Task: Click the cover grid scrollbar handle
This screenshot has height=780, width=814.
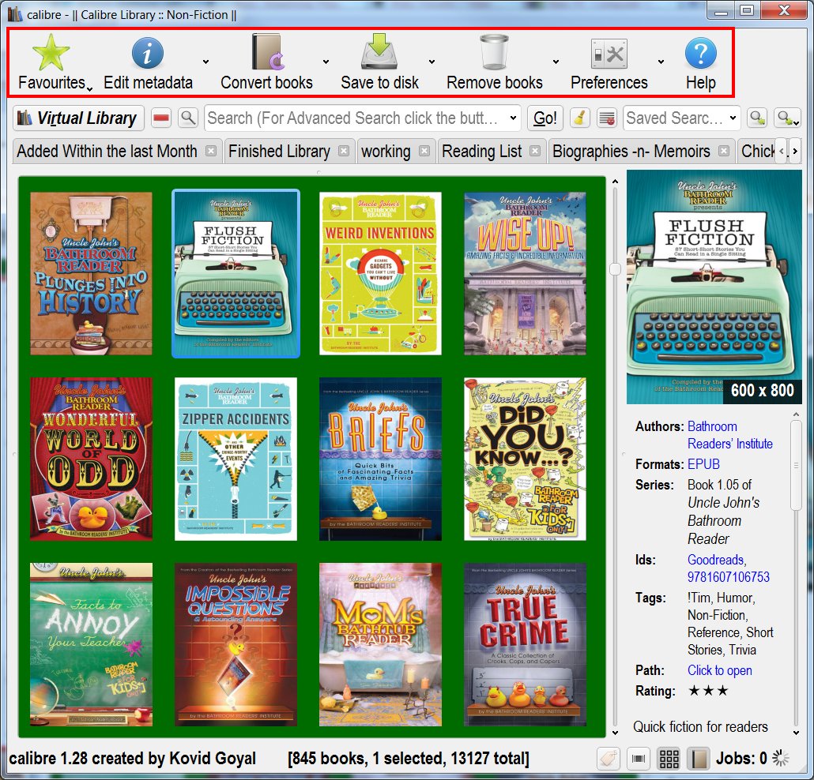Action: [615, 268]
